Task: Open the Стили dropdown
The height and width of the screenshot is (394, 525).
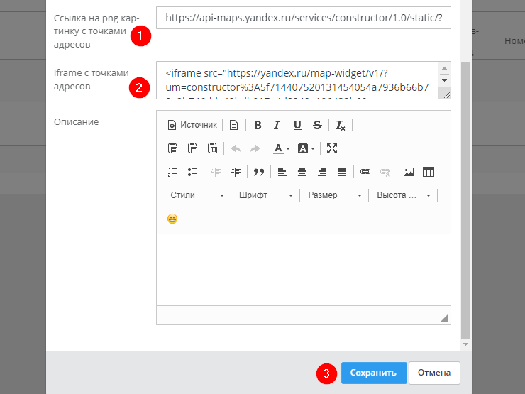Action: (197, 195)
